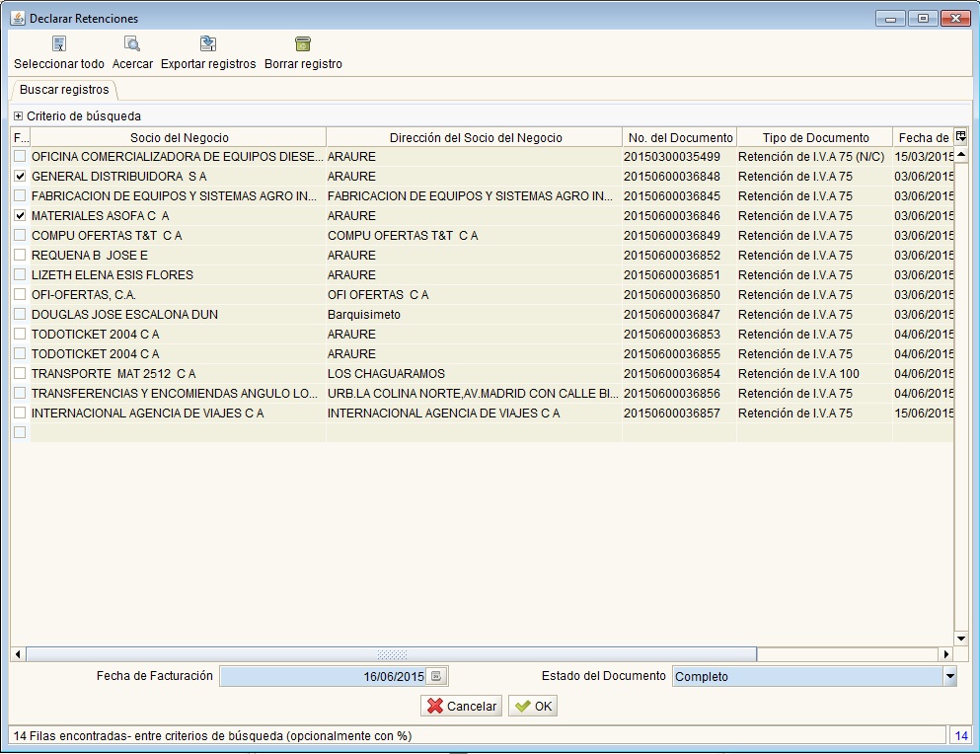Uncheck the MATERIALES ASOFA C A row checkbox

point(20,216)
